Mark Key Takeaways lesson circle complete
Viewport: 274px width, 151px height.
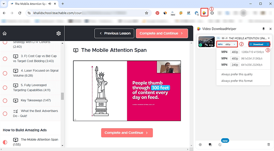[x=5, y=101]
